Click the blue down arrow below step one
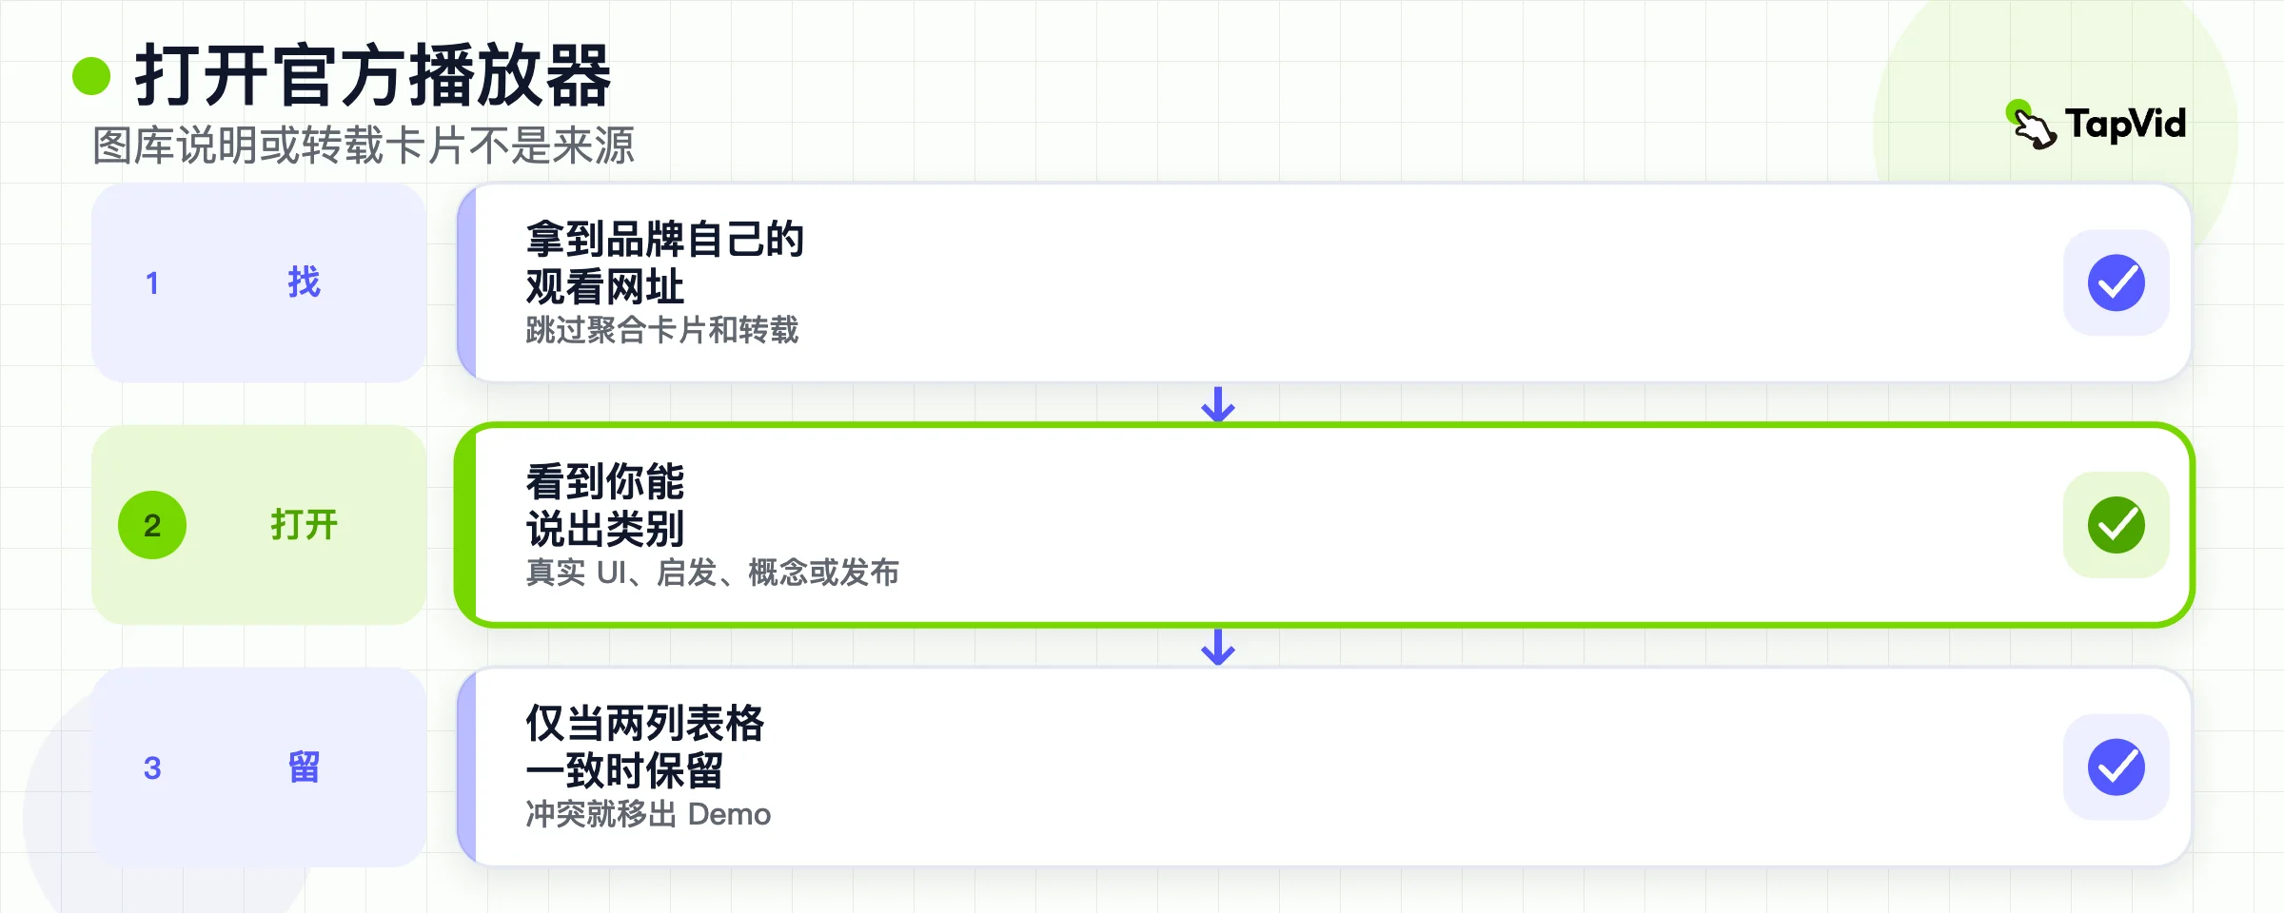The image size is (2284, 913). point(1218,404)
